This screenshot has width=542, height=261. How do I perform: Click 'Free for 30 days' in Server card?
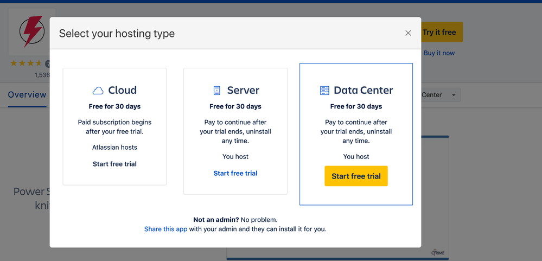(235, 106)
